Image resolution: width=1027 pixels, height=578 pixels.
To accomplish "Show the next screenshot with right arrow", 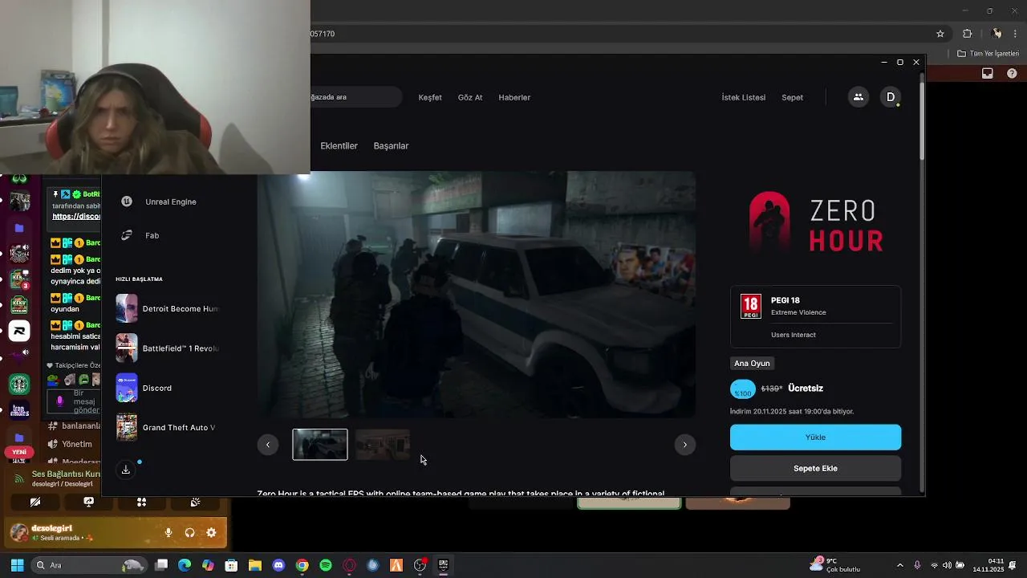I will coord(684,445).
